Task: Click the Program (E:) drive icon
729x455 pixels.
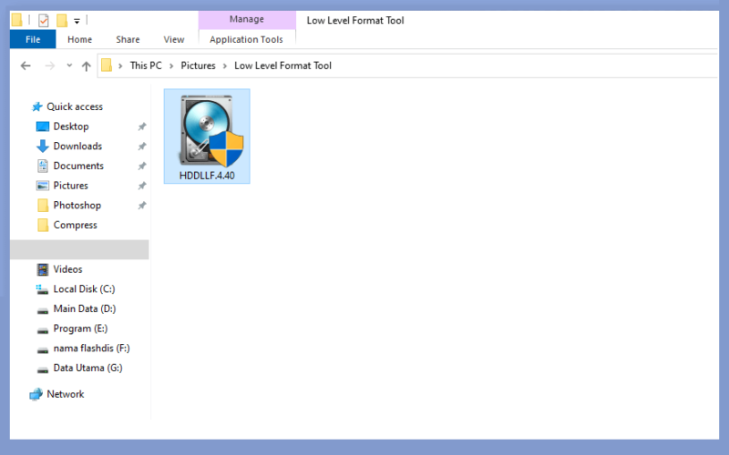Action: pyautogui.click(x=42, y=330)
